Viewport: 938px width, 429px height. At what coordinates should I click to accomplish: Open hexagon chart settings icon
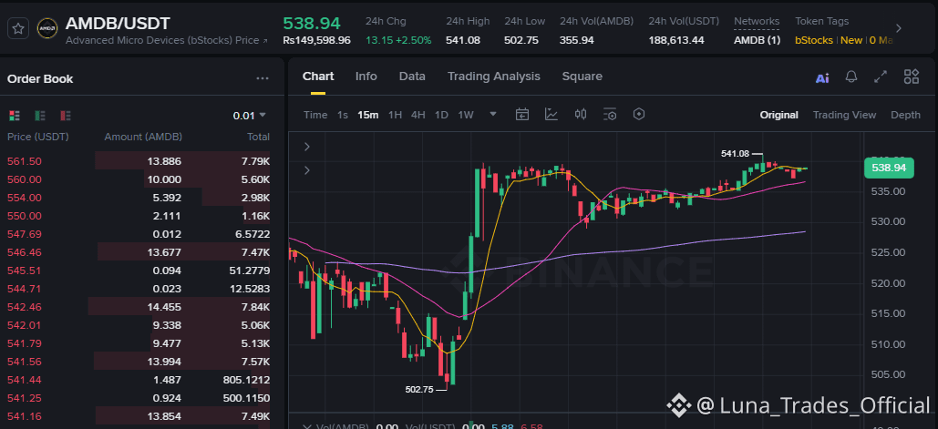(x=639, y=114)
